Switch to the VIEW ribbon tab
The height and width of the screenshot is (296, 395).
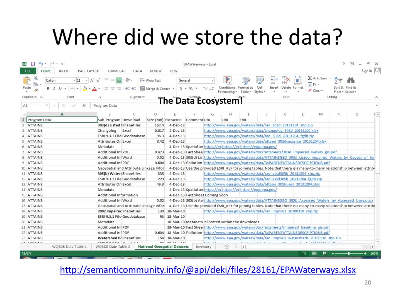pyautogui.click(x=173, y=71)
